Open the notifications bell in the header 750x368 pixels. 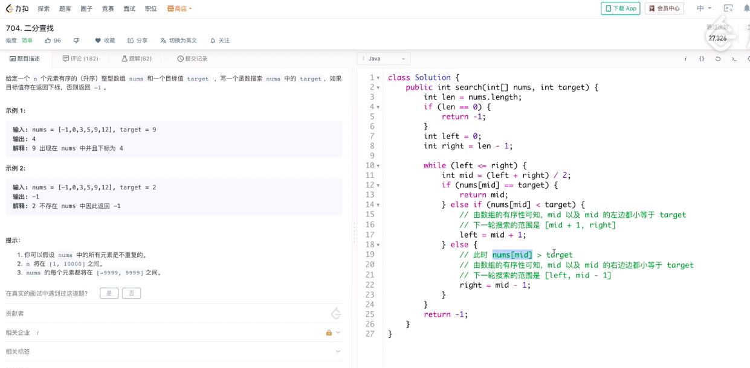[x=746, y=8]
